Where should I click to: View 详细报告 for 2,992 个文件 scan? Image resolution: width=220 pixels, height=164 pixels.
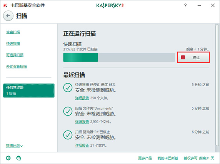82,122
